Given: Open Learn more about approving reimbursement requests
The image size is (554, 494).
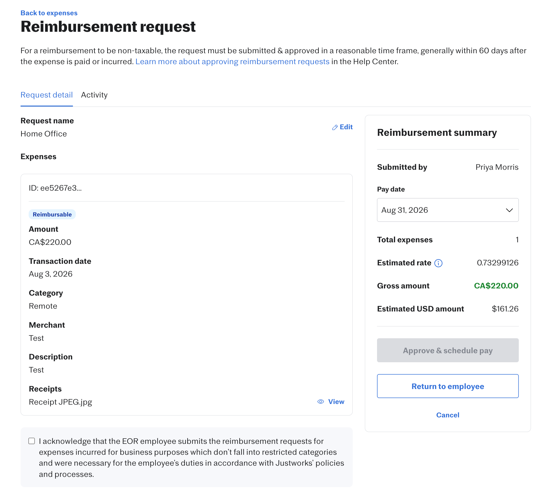Looking at the screenshot, I should pos(232,62).
